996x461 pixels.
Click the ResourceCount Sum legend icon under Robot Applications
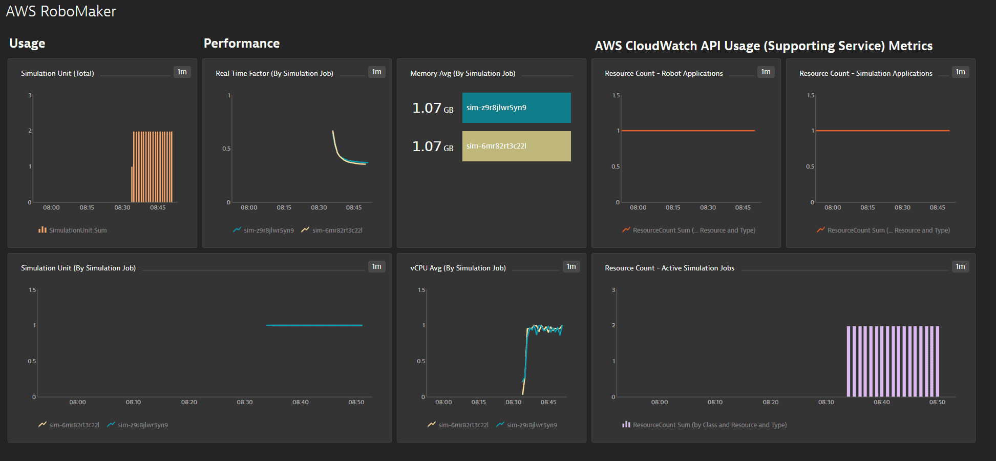pos(626,230)
